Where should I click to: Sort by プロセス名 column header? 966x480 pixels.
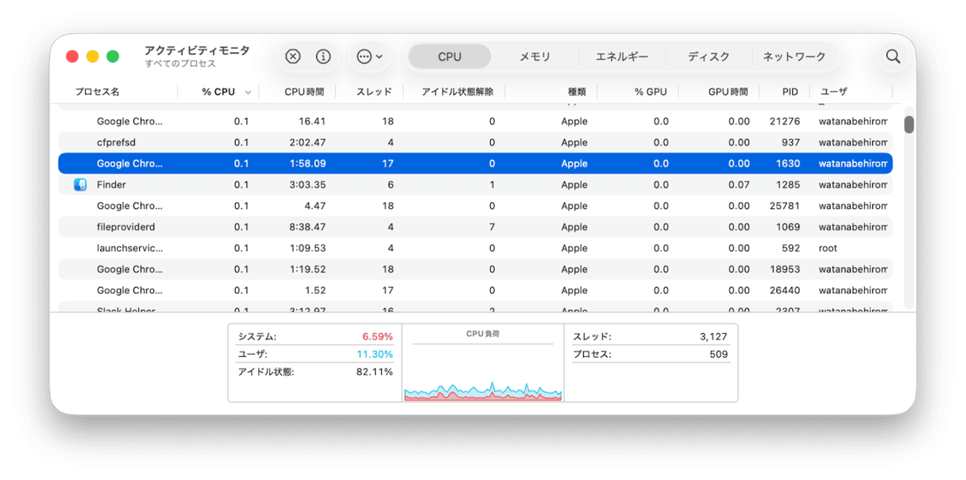[x=97, y=91]
